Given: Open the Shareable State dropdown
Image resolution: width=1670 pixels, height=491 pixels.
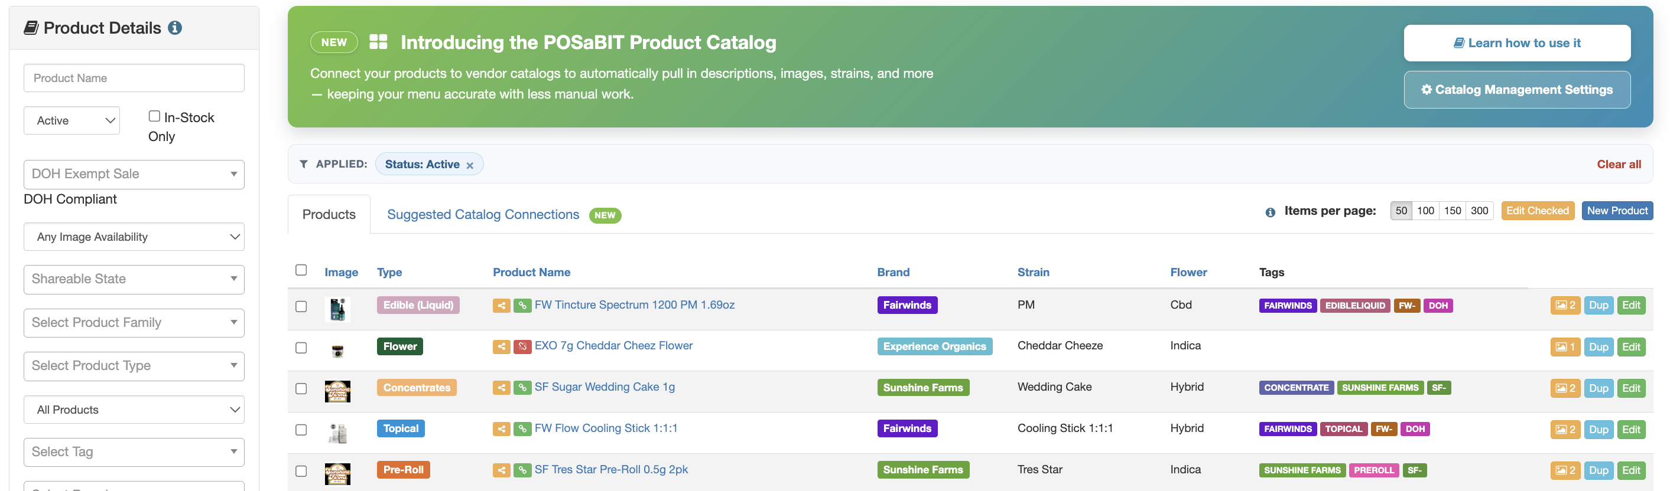Looking at the screenshot, I should pos(134,279).
